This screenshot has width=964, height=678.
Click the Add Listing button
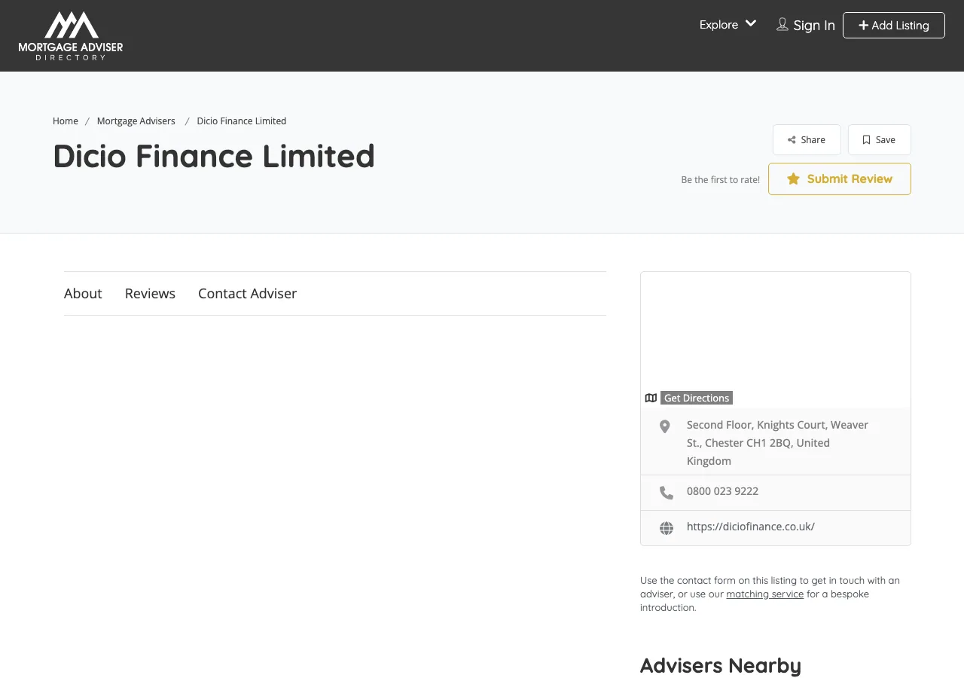click(x=893, y=25)
